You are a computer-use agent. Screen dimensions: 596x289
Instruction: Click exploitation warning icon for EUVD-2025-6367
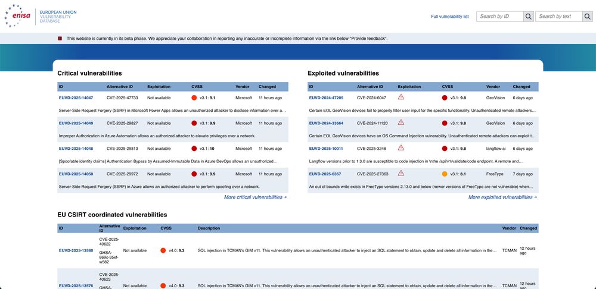click(x=401, y=173)
